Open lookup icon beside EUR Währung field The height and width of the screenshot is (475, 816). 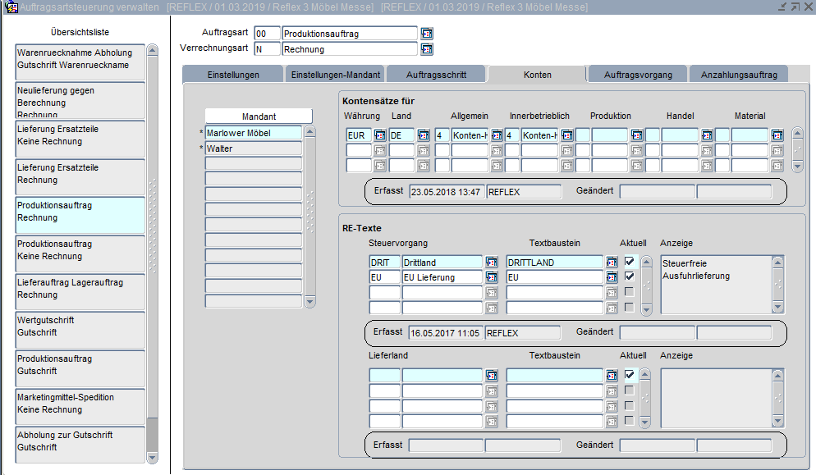click(x=380, y=135)
